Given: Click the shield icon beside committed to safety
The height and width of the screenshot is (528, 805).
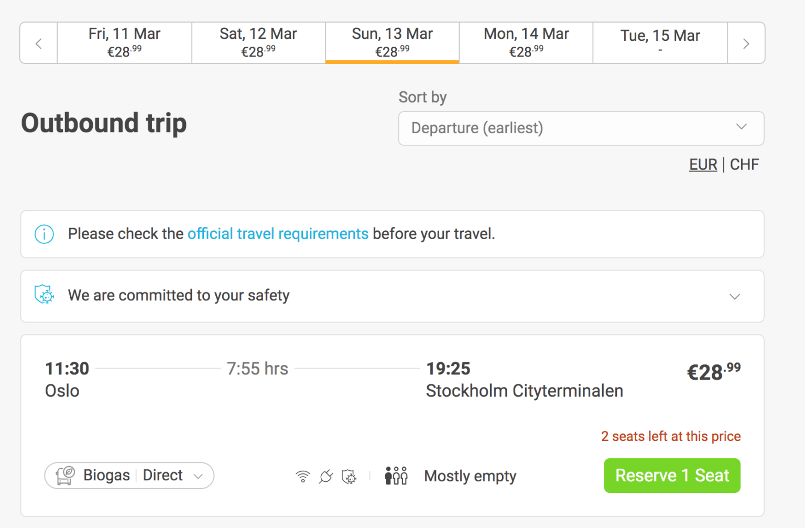Looking at the screenshot, I should pyautogui.click(x=44, y=295).
